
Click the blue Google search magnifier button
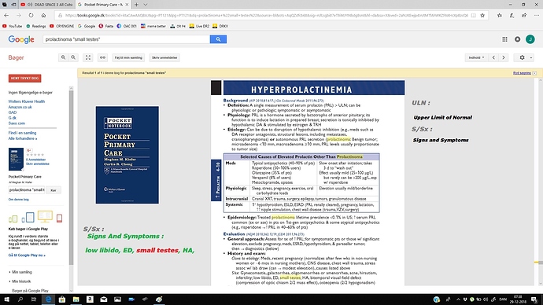(x=218, y=39)
